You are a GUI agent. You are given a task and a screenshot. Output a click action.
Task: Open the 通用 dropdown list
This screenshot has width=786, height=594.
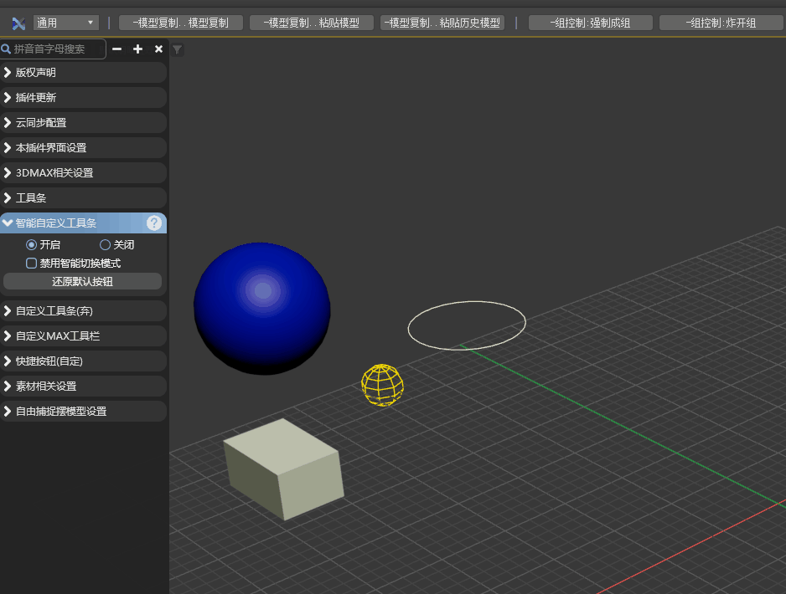coord(66,23)
